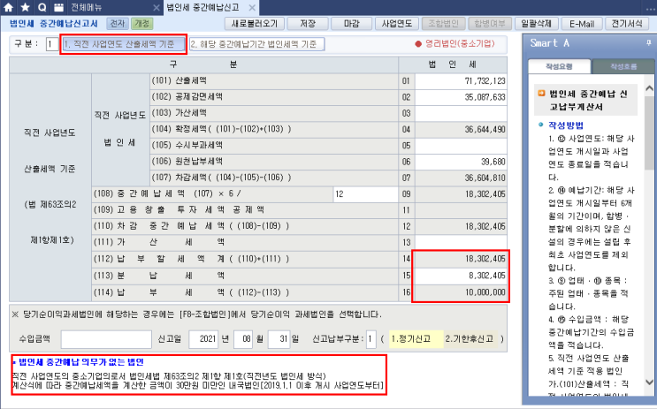Click the 신고일 year field 2021
The height and width of the screenshot is (409, 657).
(x=203, y=339)
